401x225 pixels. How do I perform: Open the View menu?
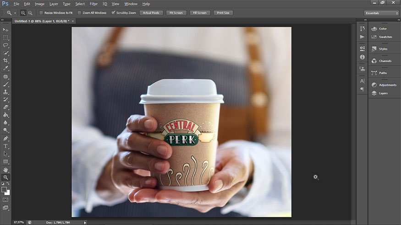[115, 4]
